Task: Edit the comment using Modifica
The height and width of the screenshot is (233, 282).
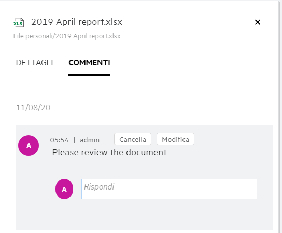Action: tap(176, 139)
